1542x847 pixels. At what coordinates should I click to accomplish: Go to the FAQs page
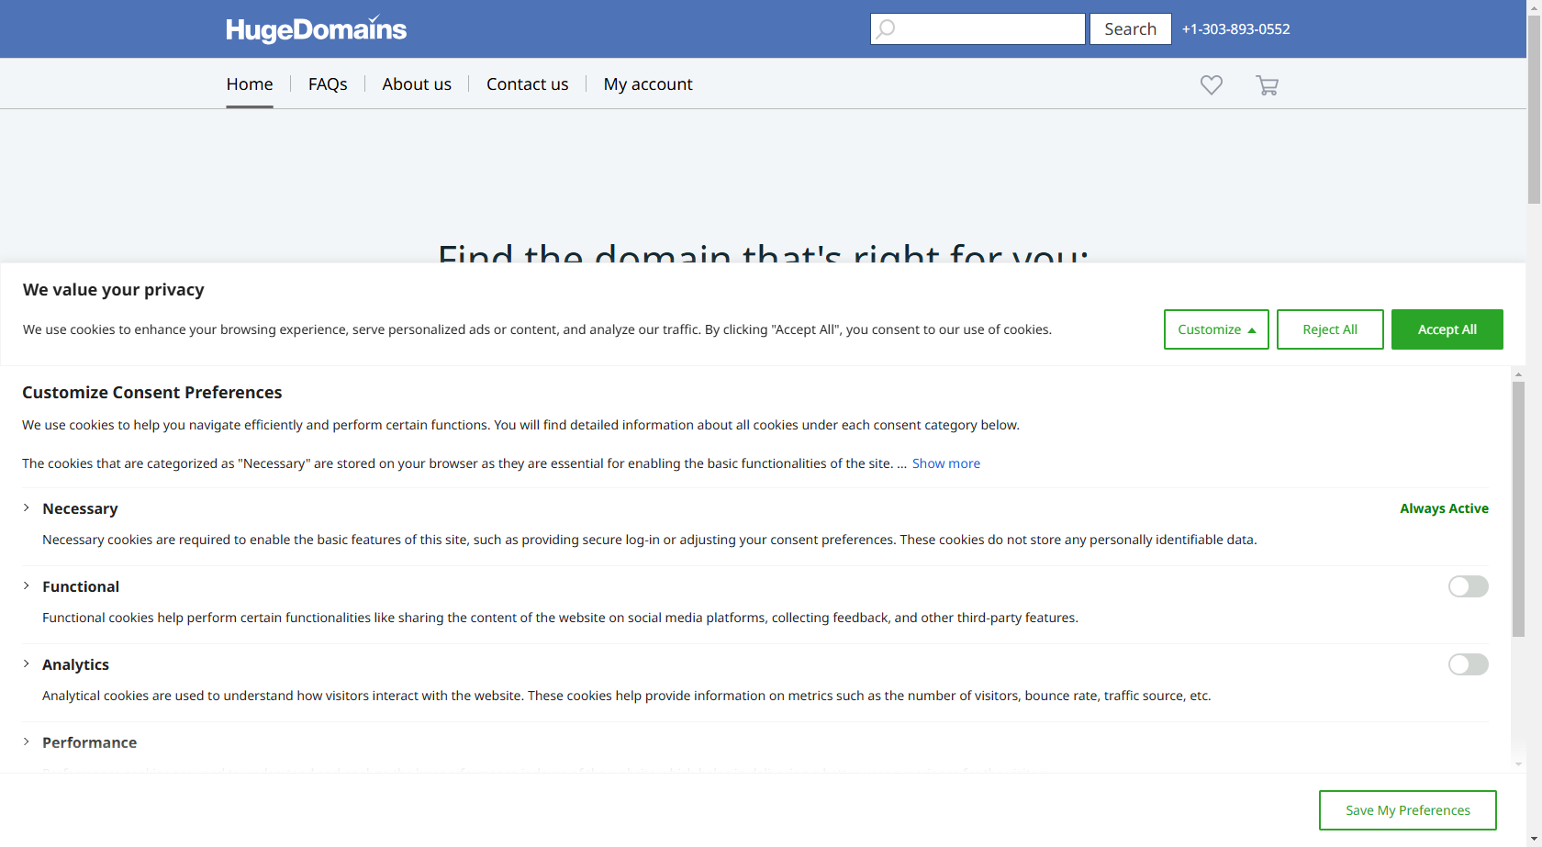[328, 84]
